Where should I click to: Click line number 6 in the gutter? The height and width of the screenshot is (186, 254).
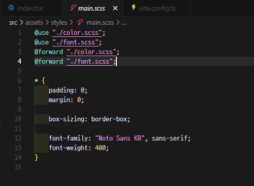pyautogui.click(x=20, y=80)
